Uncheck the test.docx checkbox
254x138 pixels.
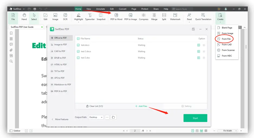(78, 45)
